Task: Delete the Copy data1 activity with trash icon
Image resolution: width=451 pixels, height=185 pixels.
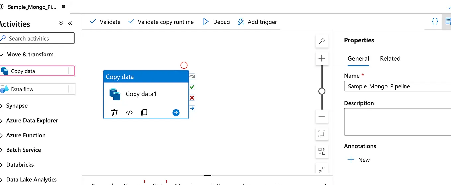Action: tap(114, 113)
